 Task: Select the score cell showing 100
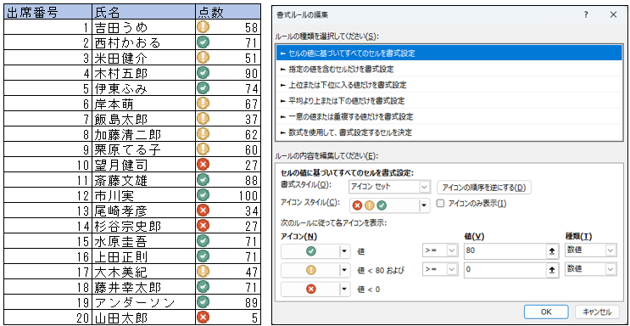pos(228,195)
